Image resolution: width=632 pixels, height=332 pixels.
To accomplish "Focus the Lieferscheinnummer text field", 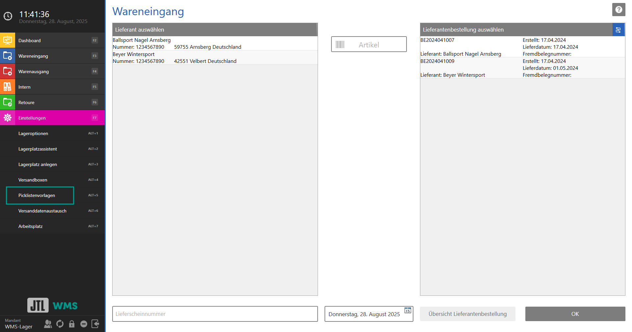I will [x=215, y=314].
